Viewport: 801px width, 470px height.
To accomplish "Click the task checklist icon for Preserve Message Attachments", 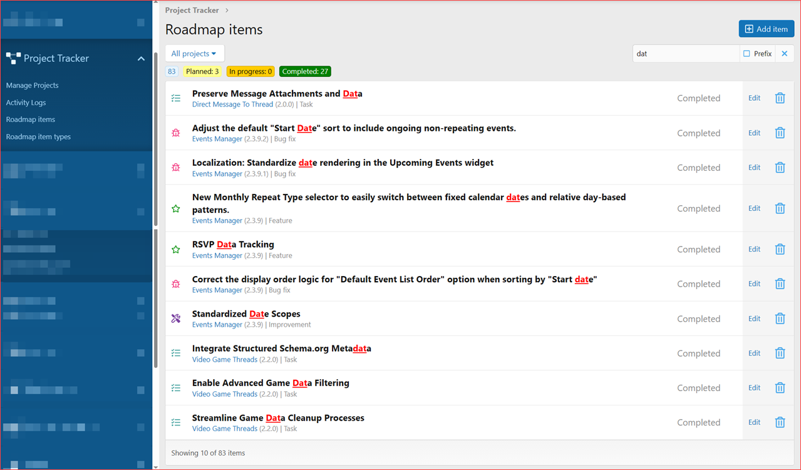I will pos(176,98).
